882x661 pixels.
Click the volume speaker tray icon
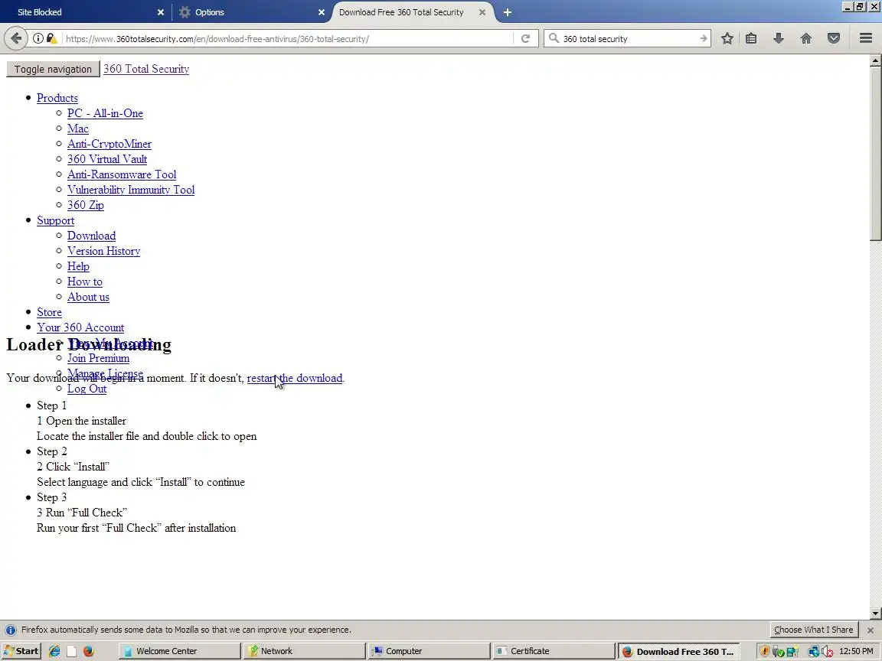(828, 652)
